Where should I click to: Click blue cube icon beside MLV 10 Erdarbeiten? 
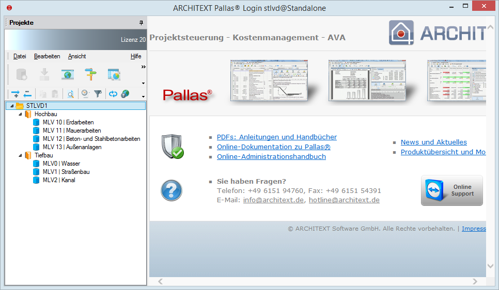click(36, 122)
